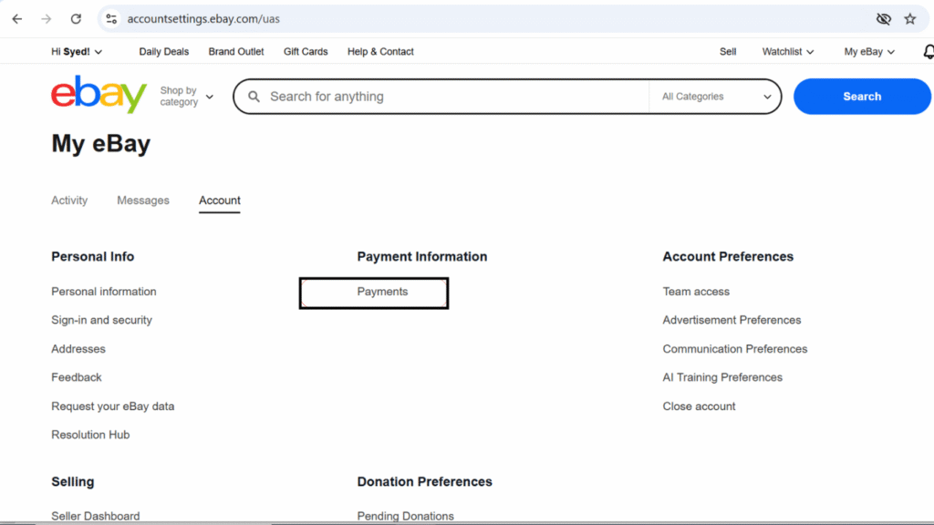The width and height of the screenshot is (934, 525).
Task: Reload the page with the refresh icon
Action: [x=76, y=18]
